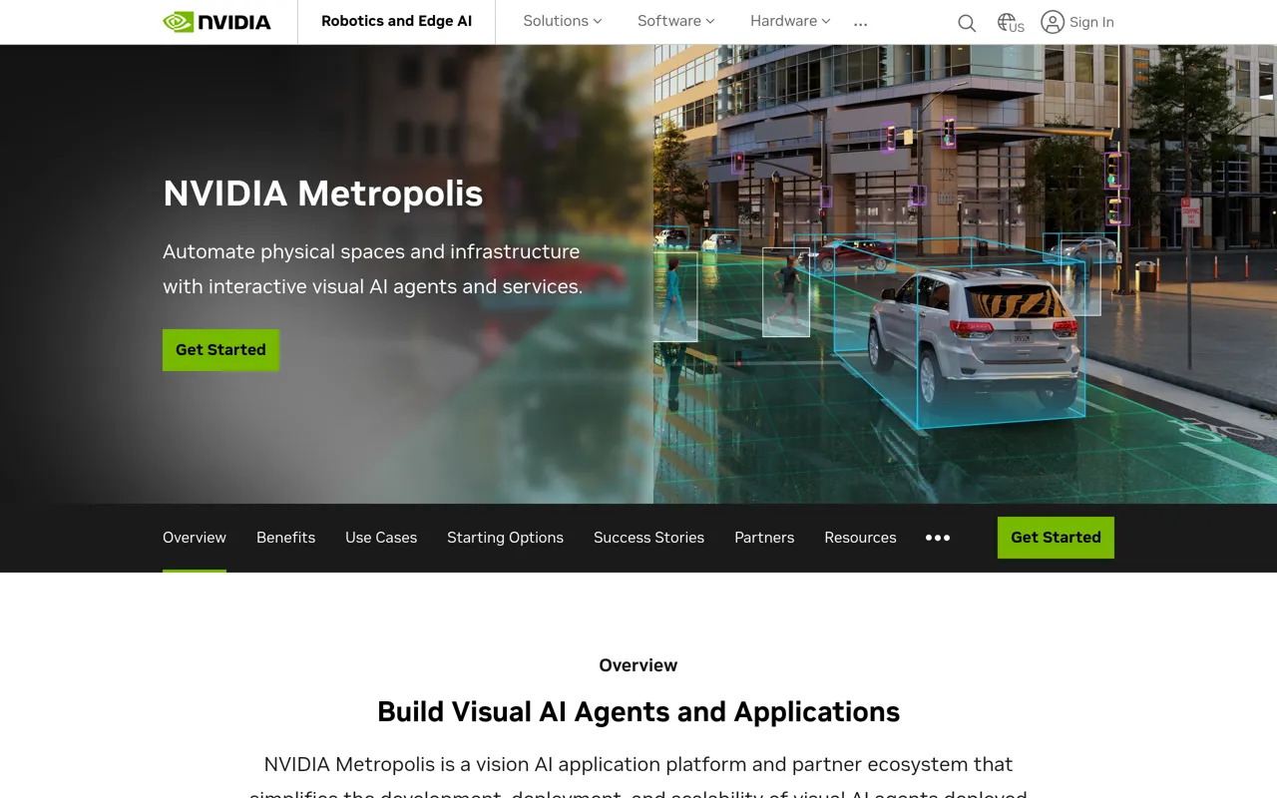Open the header ellipsis more menu

click(861, 22)
